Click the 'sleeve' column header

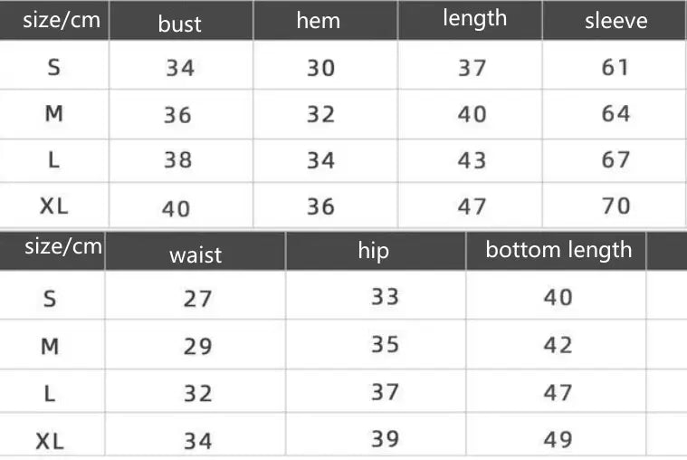pyautogui.click(x=615, y=21)
